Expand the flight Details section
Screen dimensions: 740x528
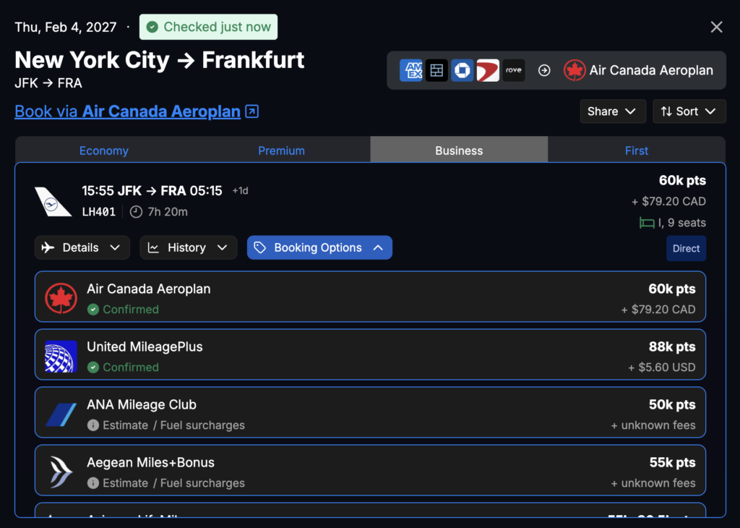82,247
